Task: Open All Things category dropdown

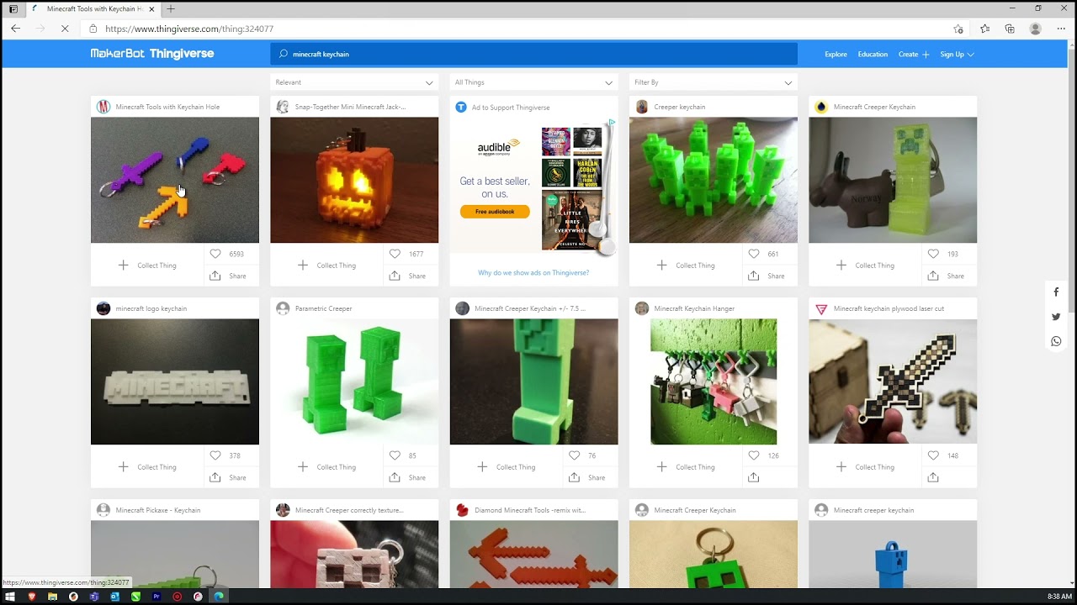Action: click(x=533, y=82)
